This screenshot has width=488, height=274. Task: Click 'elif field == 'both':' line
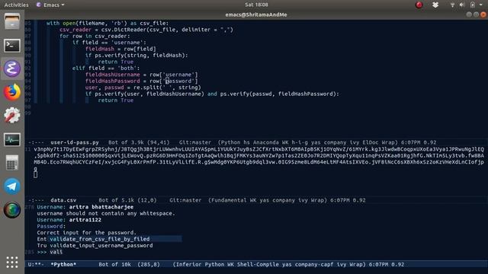tap(106, 68)
